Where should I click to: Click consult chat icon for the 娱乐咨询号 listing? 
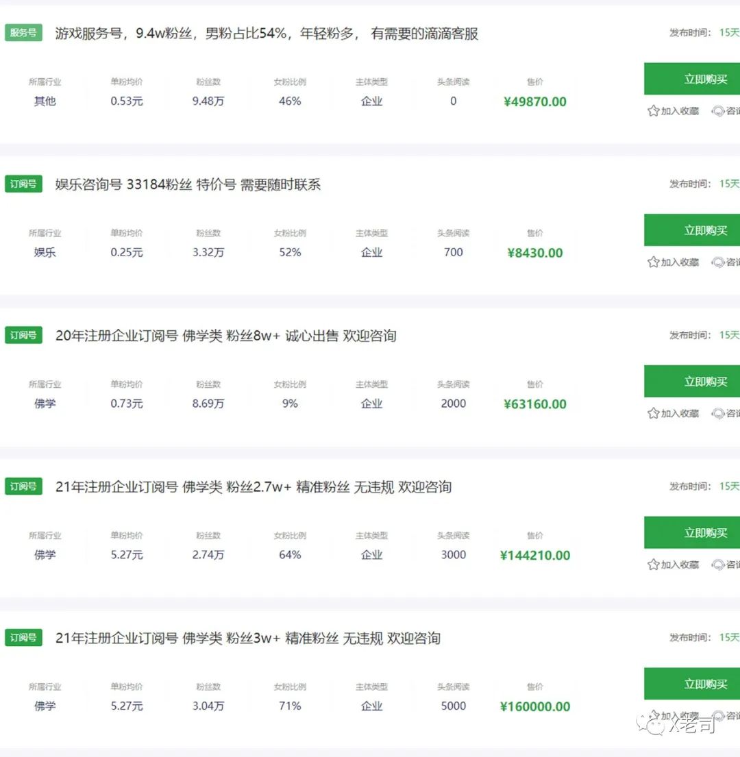tap(718, 262)
